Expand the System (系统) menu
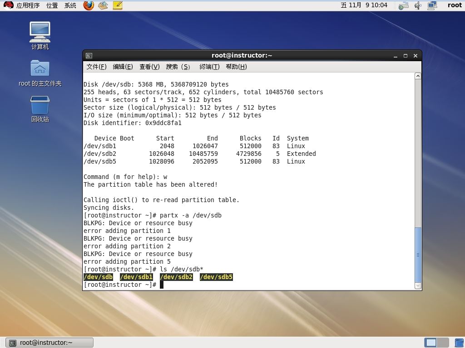Screen dimensions: 465x348 coord(70,5)
